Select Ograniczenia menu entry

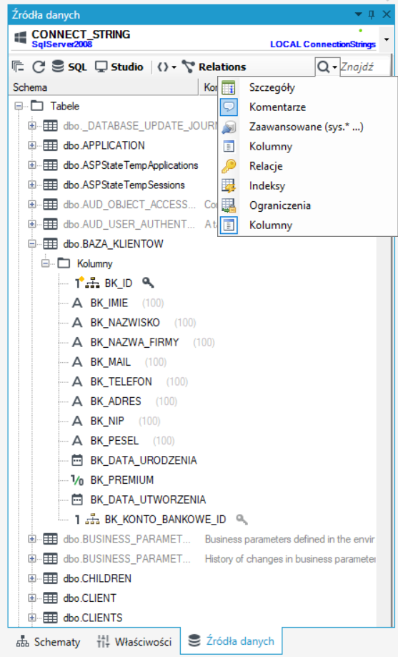[280, 205]
